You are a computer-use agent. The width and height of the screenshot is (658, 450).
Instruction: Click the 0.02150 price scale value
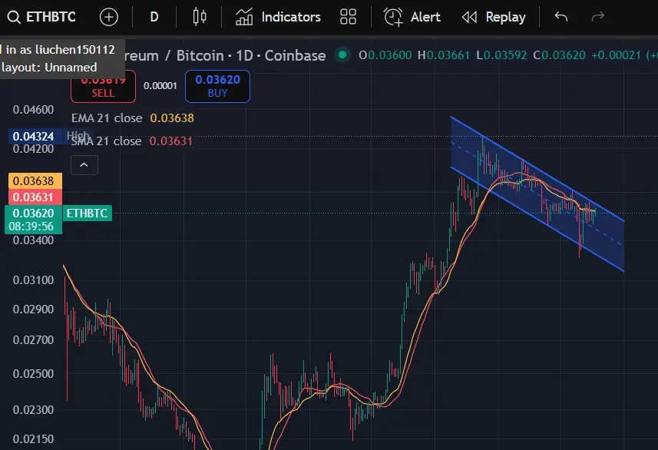33,439
